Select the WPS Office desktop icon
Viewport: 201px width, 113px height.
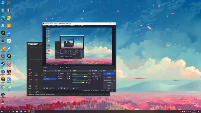9,3
